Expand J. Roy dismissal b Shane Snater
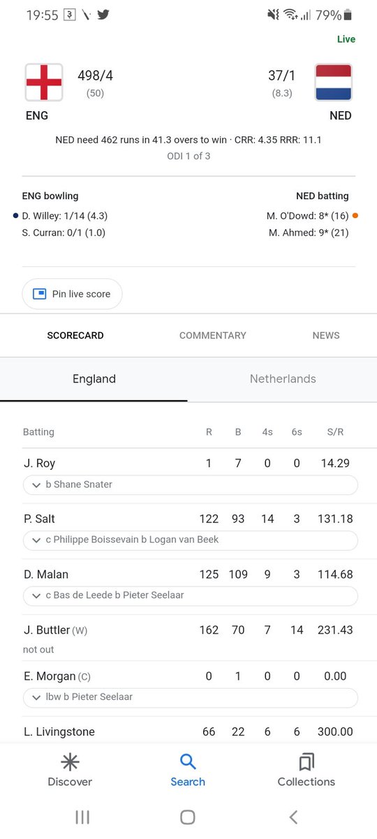The width and height of the screenshot is (377, 839). coord(191,485)
